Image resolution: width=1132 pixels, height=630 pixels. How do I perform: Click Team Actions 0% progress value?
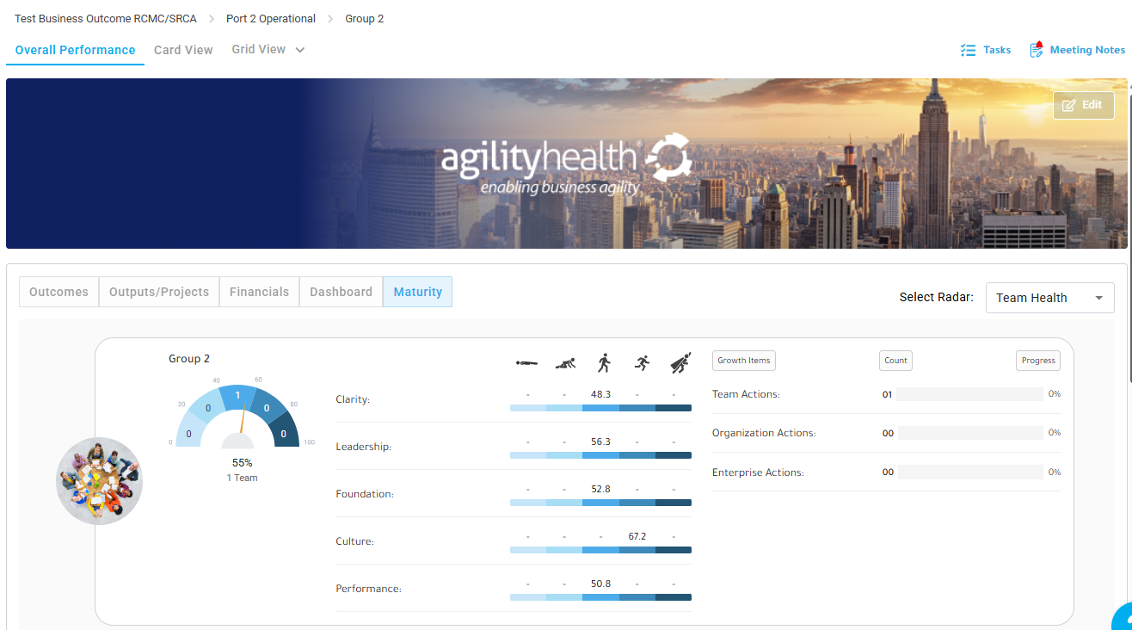point(1054,394)
